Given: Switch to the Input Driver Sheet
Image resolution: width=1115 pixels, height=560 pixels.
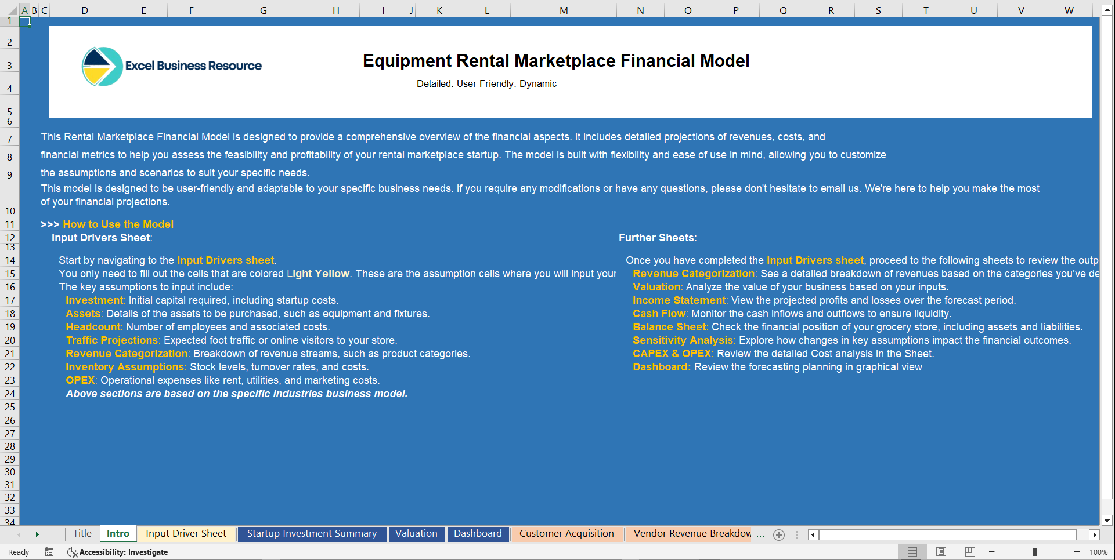Looking at the screenshot, I should pos(186,533).
